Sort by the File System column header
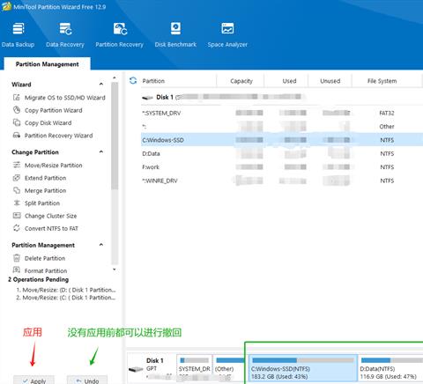This screenshot has height=384, width=423. click(x=382, y=81)
